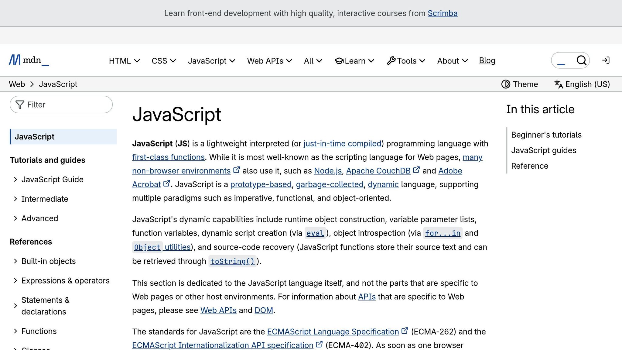Click the language icon beside English (US)
This screenshot has height=350, width=622.
558,84
